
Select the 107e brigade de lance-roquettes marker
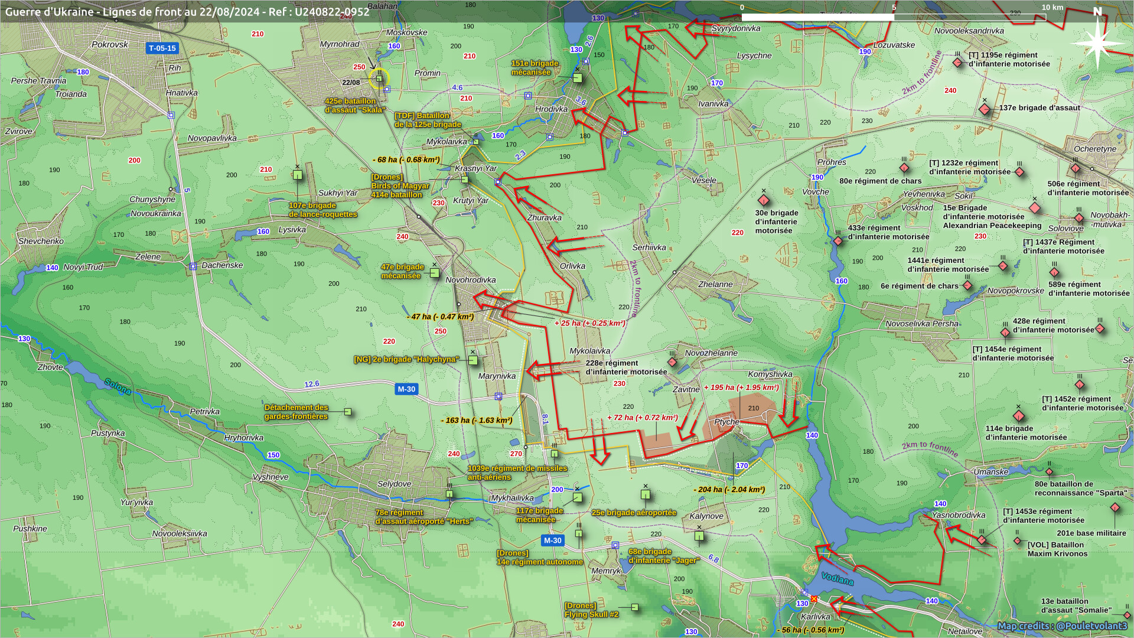coord(298,175)
